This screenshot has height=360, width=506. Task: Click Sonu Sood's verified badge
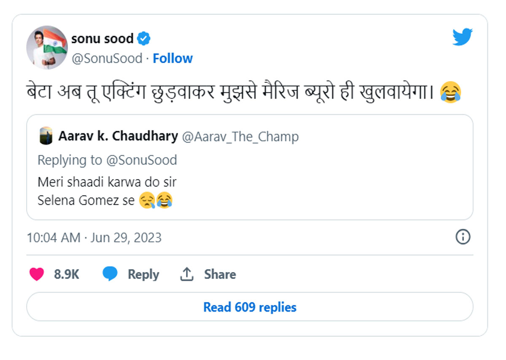click(144, 39)
